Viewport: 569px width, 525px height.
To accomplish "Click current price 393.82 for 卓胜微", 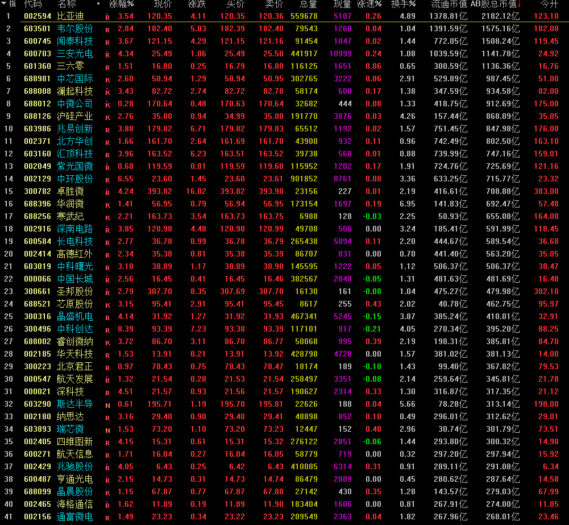I will [160, 191].
